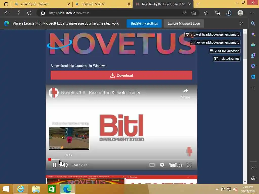Open Settings and more menu
259x194 pixels.
[252, 13]
